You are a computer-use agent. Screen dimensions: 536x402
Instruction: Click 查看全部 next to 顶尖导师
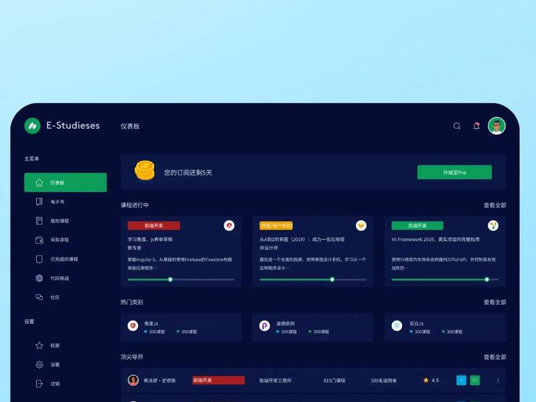(x=494, y=357)
